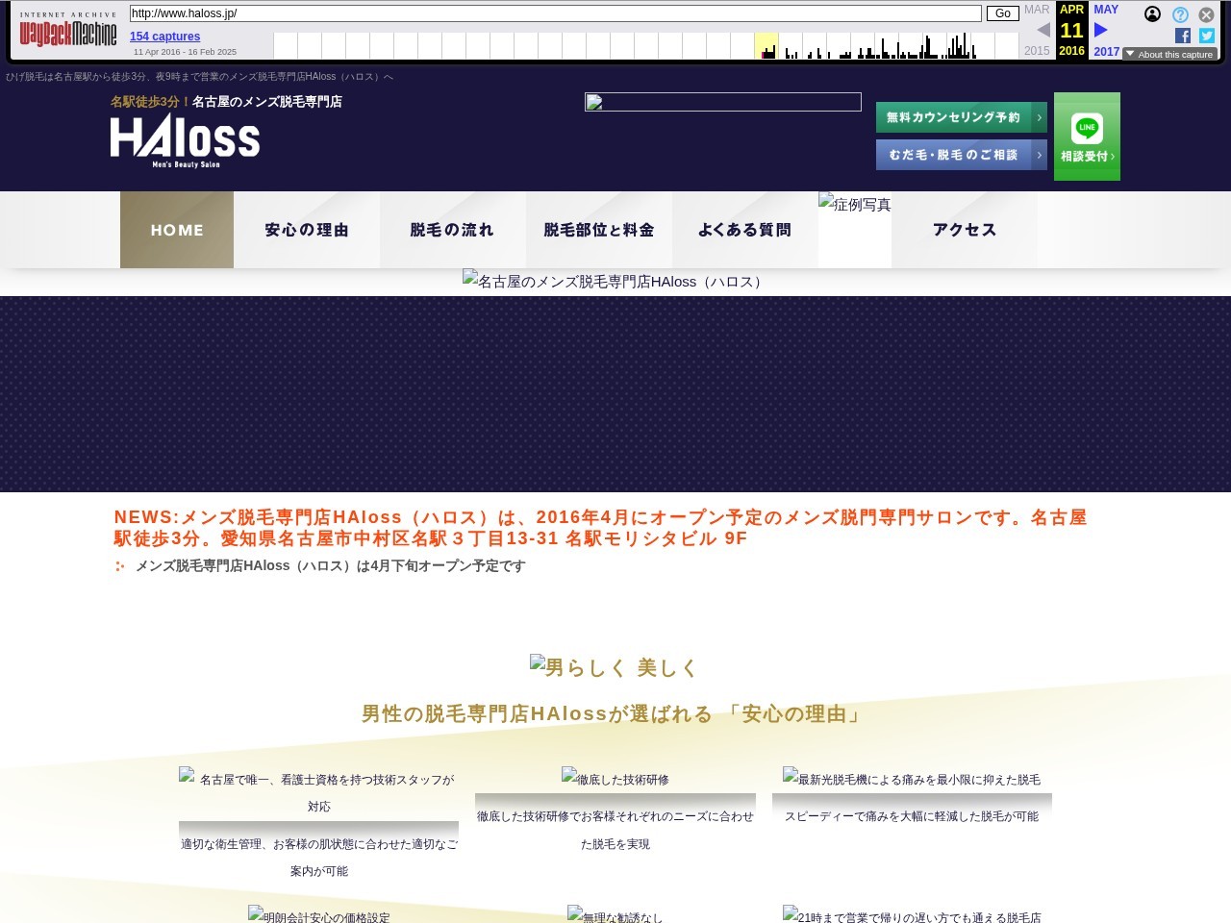Click news item about 4月下旬オープン予定

click(x=331, y=566)
